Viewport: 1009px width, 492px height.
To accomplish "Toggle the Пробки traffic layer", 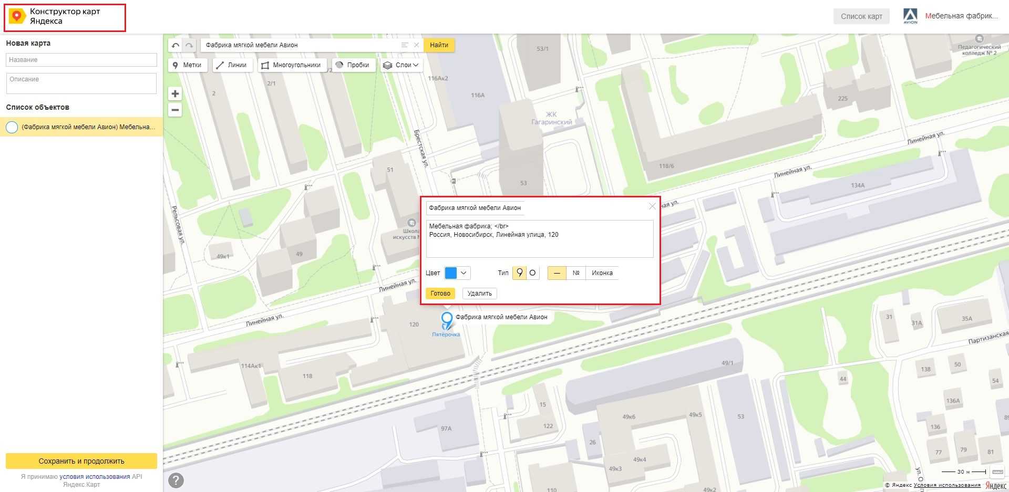I will pos(352,65).
